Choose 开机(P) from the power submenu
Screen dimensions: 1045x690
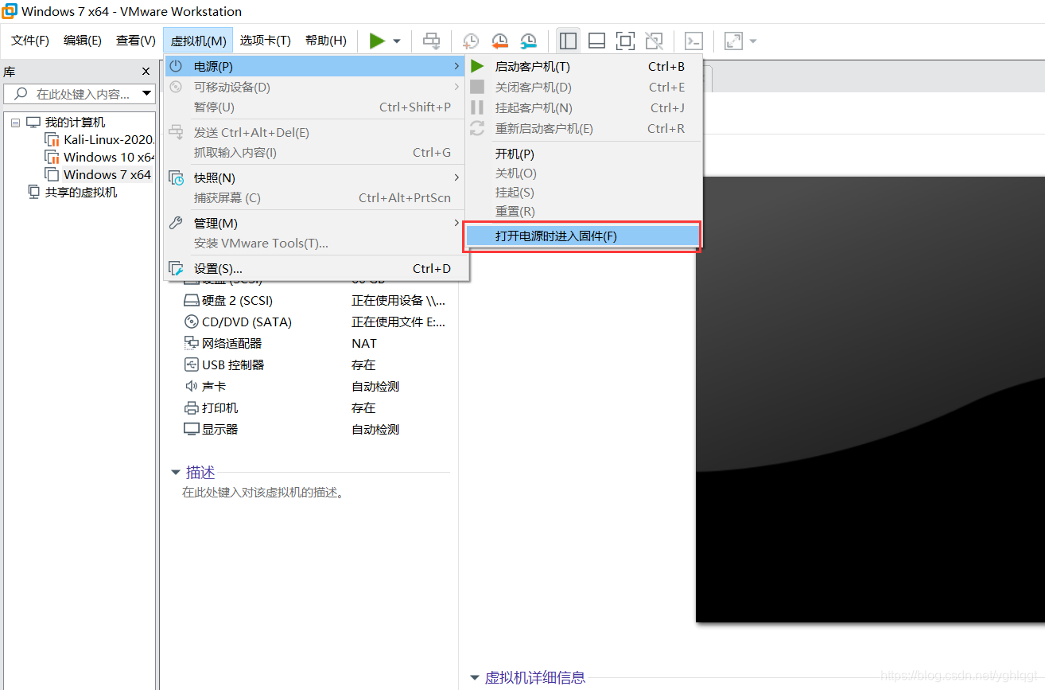tap(584, 154)
